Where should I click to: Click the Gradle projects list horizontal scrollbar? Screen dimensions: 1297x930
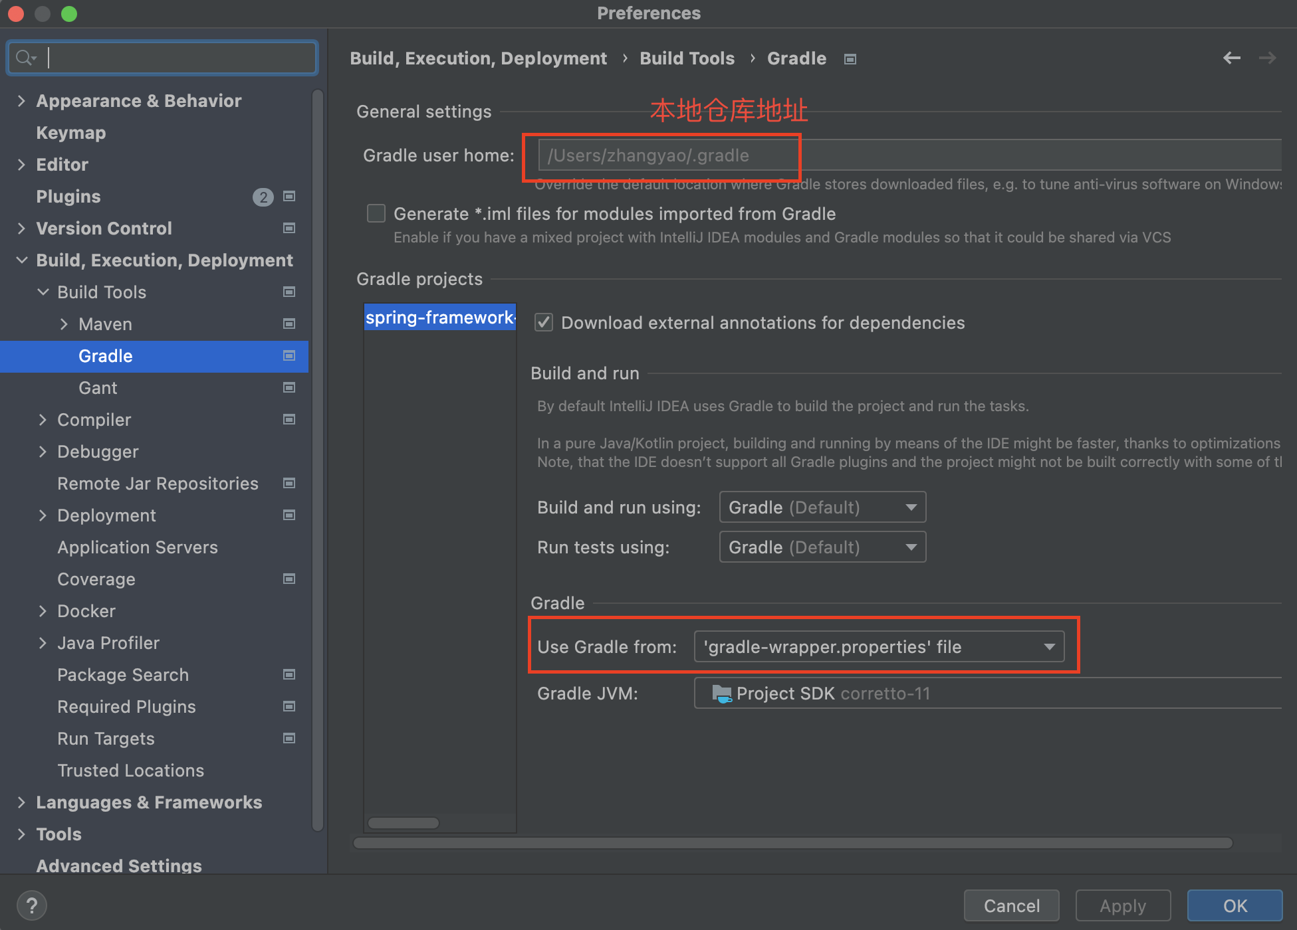click(404, 823)
